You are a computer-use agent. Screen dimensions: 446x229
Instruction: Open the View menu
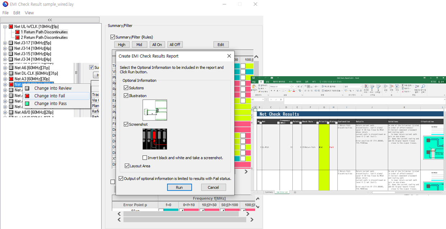[29, 13]
